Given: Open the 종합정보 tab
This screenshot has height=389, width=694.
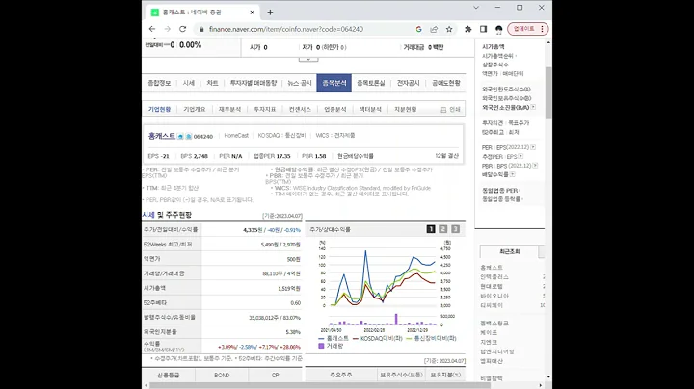Looking at the screenshot, I should (159, 83).
